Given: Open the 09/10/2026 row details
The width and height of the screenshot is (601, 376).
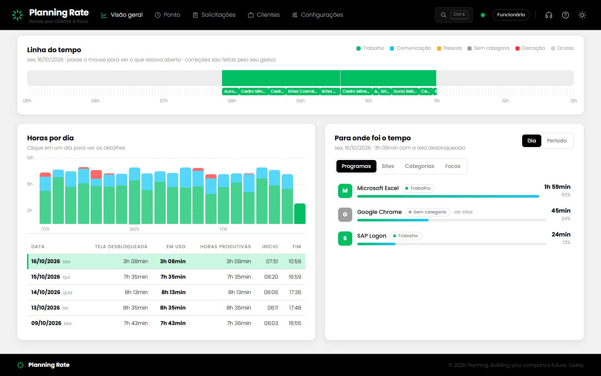Looking at the screenshot, I should [x=166, y=323].
